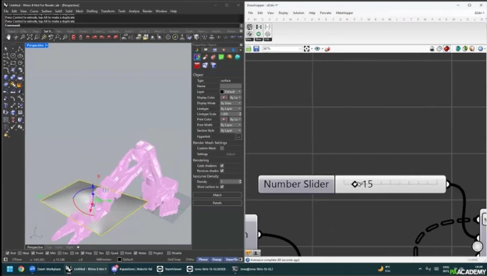This screenshot has width=487, height=276.
Task: Open the Solution menu in Grasshopper
Action: [x=298, y=13]
